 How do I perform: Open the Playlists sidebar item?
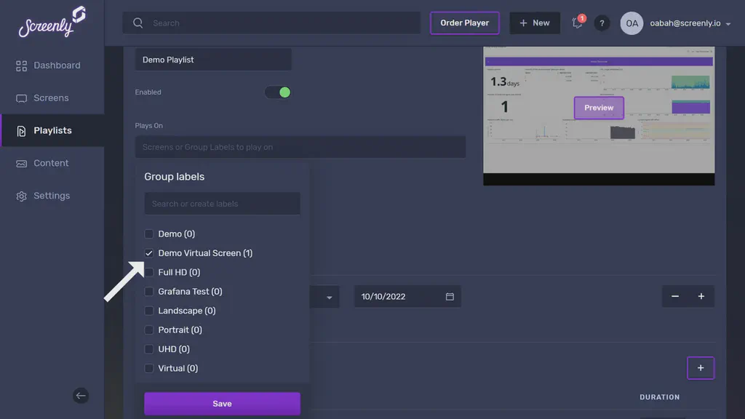click(52, 130)
